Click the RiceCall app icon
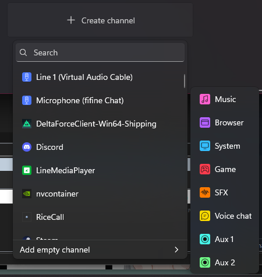The image size is (262, 277). pos(27,217)
